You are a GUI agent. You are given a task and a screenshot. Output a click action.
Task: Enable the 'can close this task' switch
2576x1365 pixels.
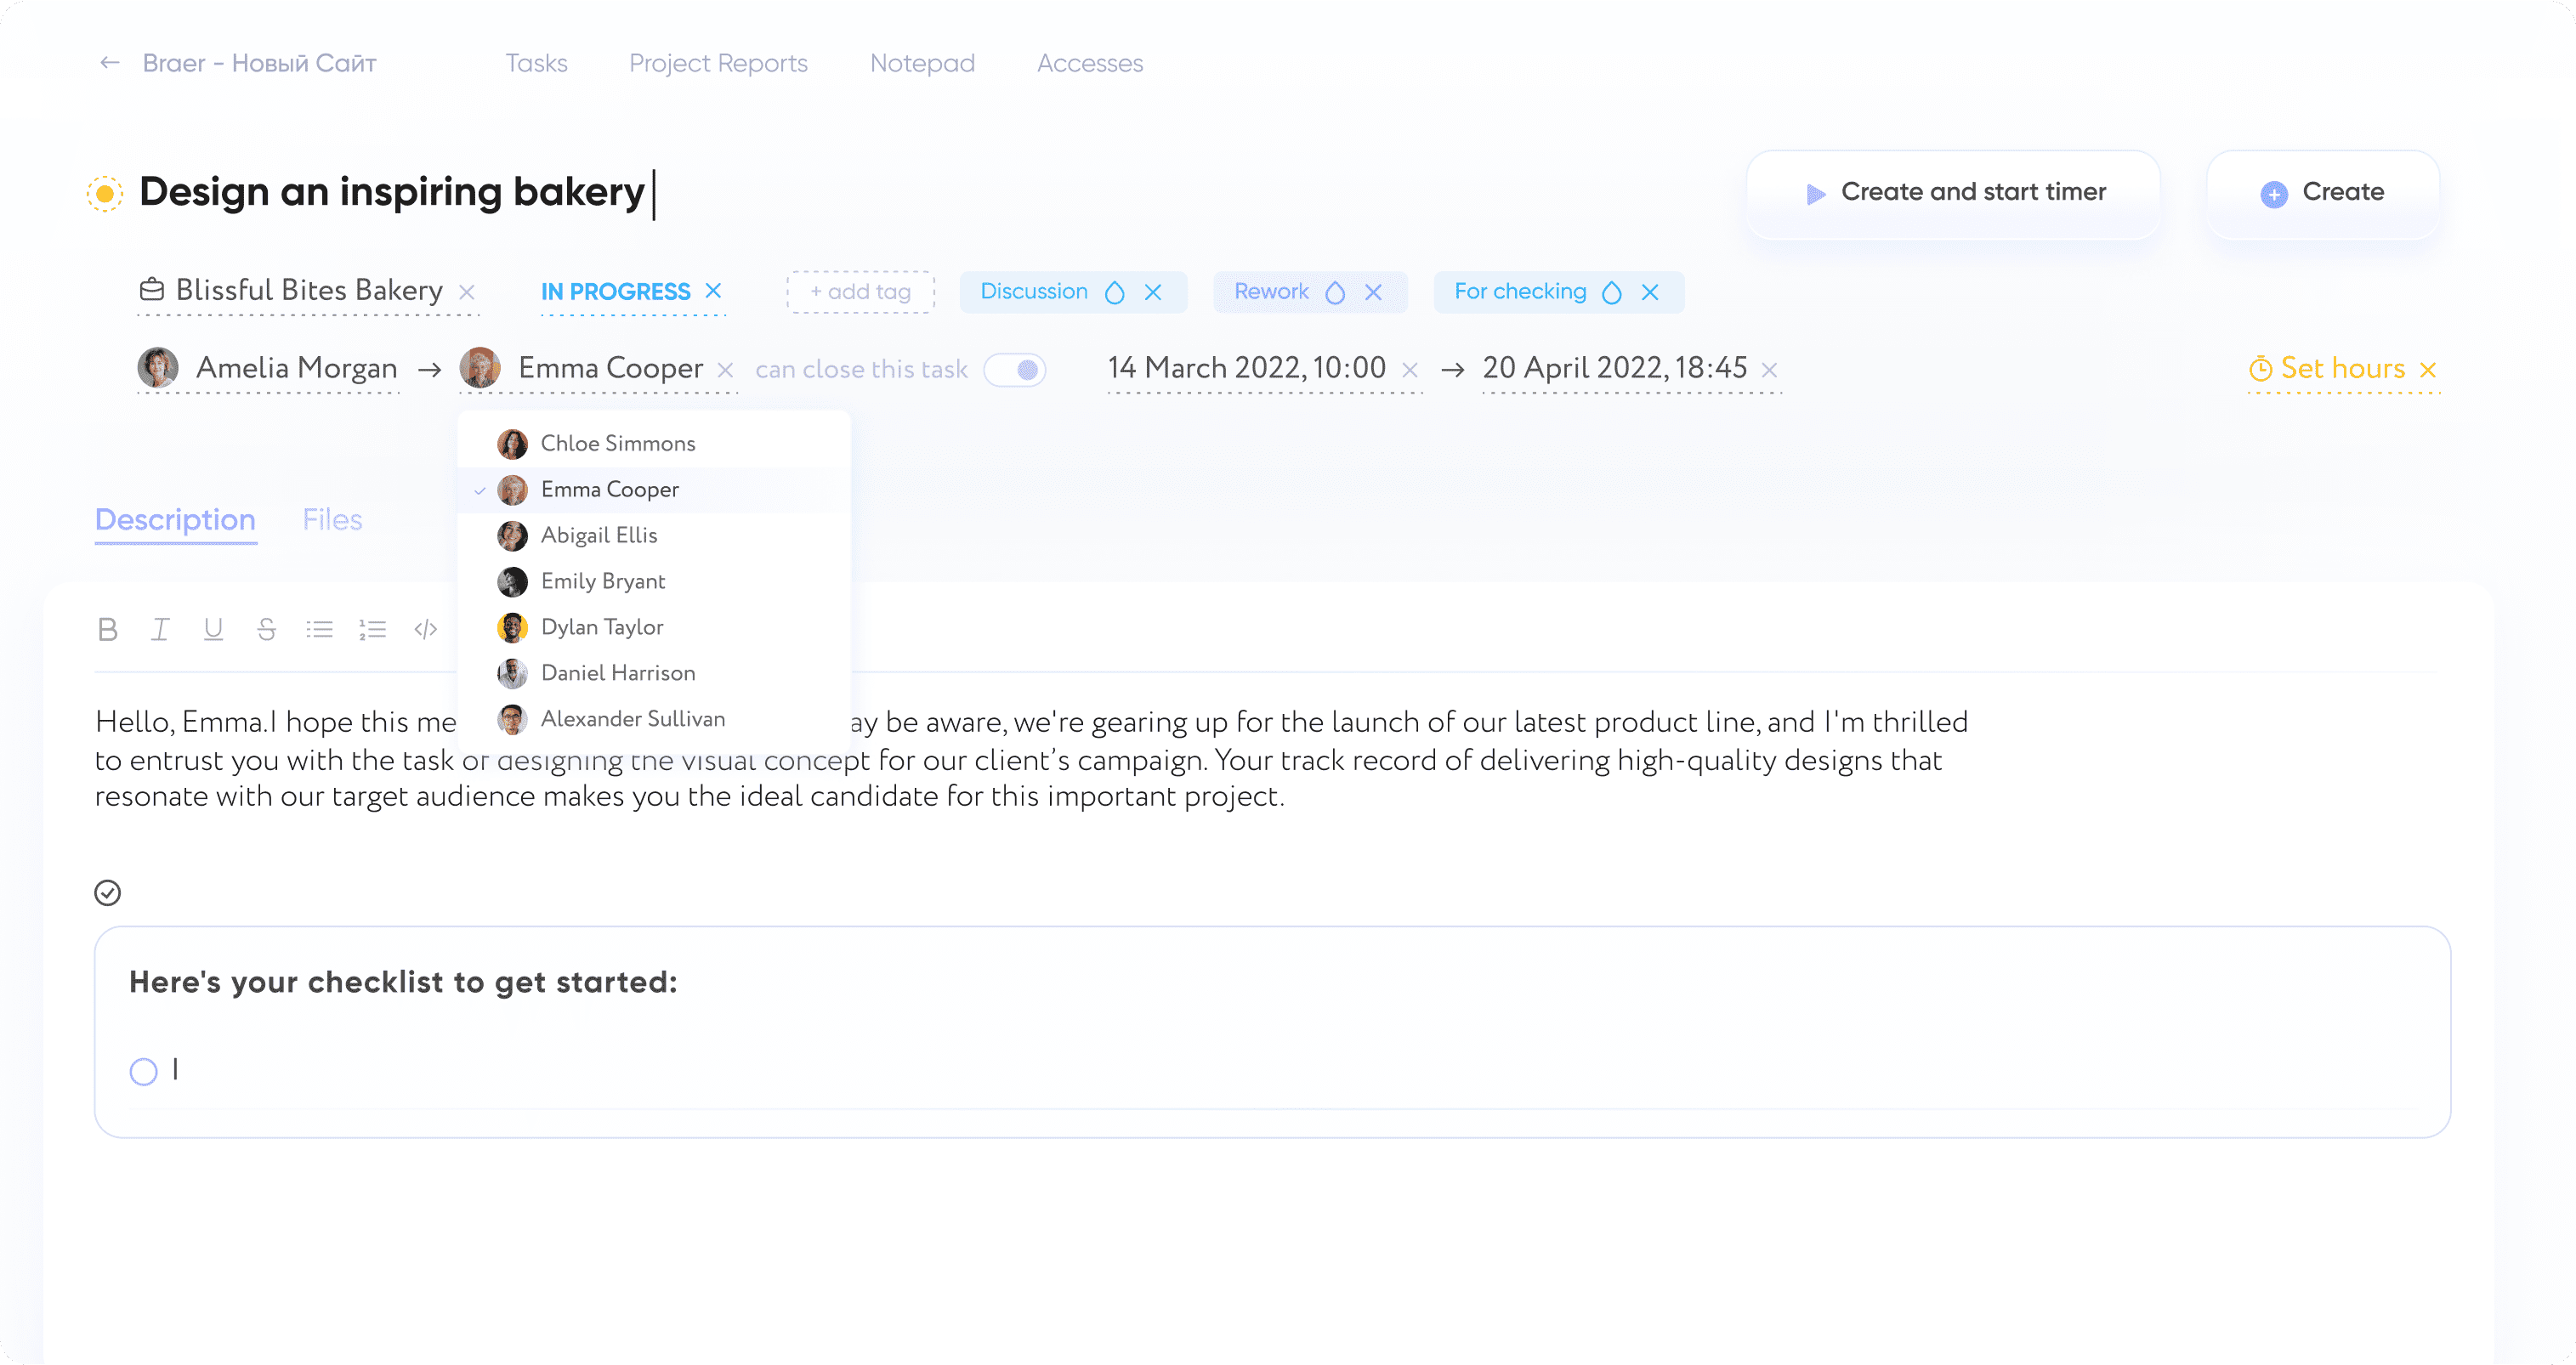click(x=1015, y=369)
